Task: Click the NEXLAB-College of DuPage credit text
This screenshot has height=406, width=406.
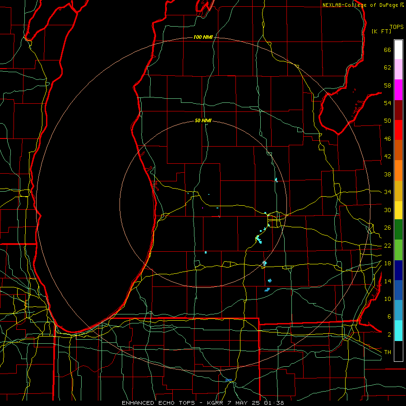Action: [360, 5]
